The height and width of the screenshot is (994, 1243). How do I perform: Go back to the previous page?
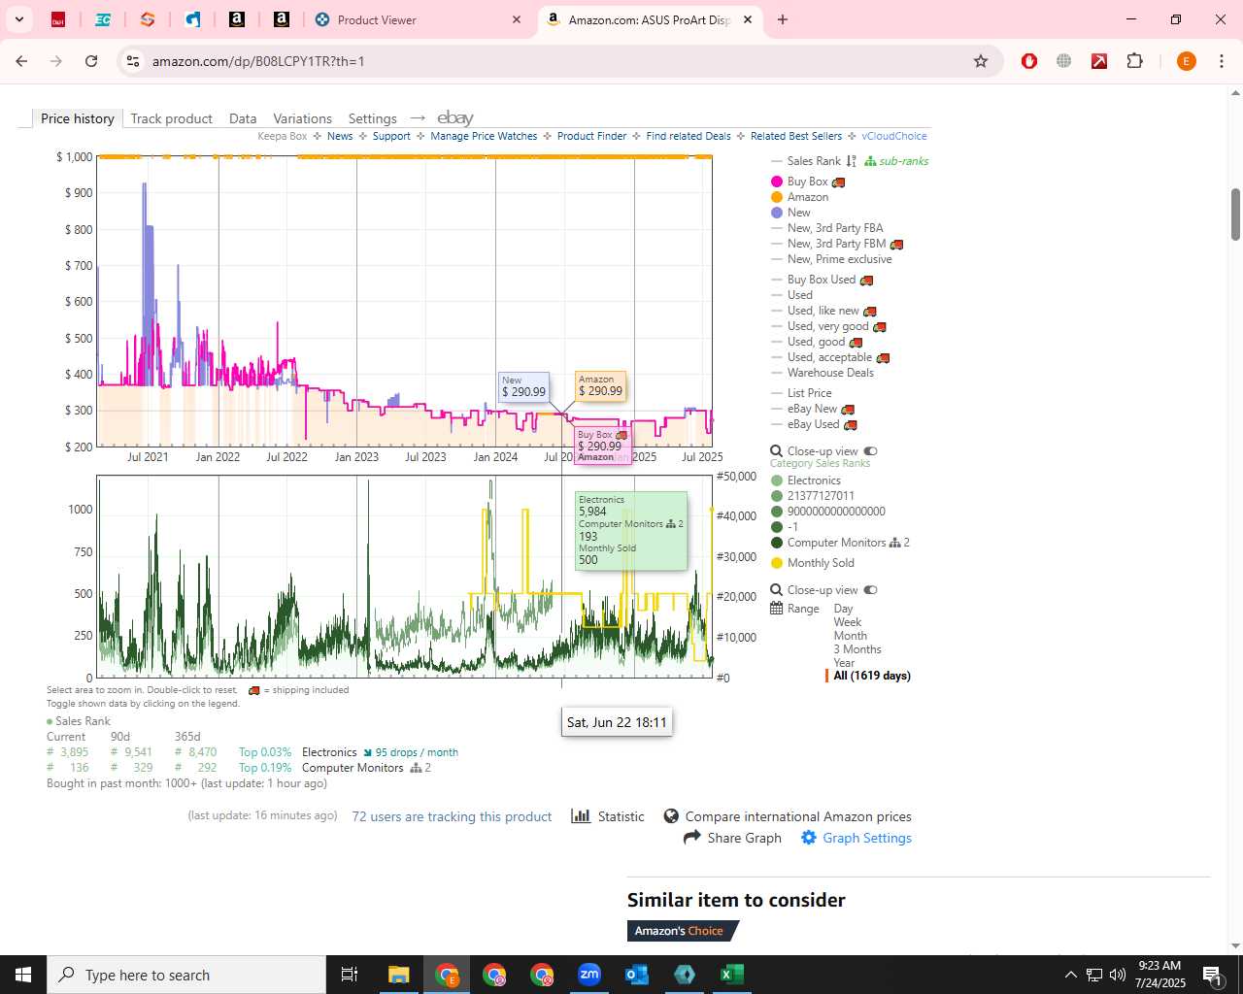[x=21, y=61]
